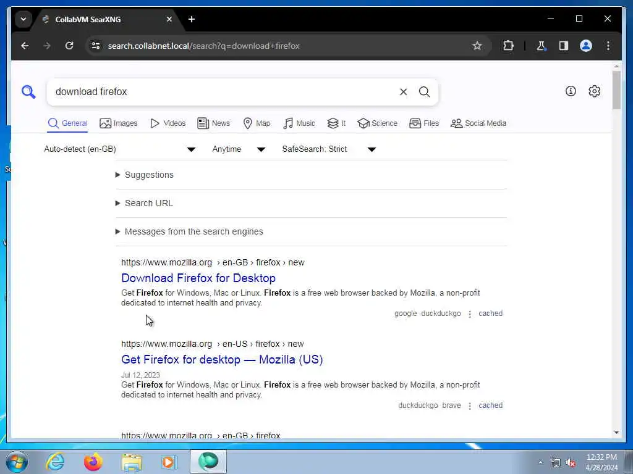
Task: Open Windows Media Player from the taskbar
Action: tap(169, 462)
